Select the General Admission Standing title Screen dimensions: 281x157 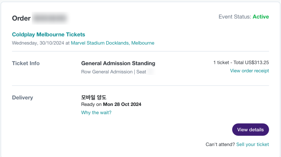tap(118, 63)
